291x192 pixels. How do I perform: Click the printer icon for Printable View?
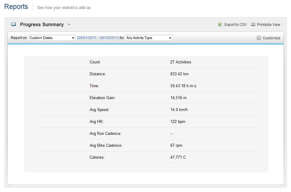tap(253, 24)
